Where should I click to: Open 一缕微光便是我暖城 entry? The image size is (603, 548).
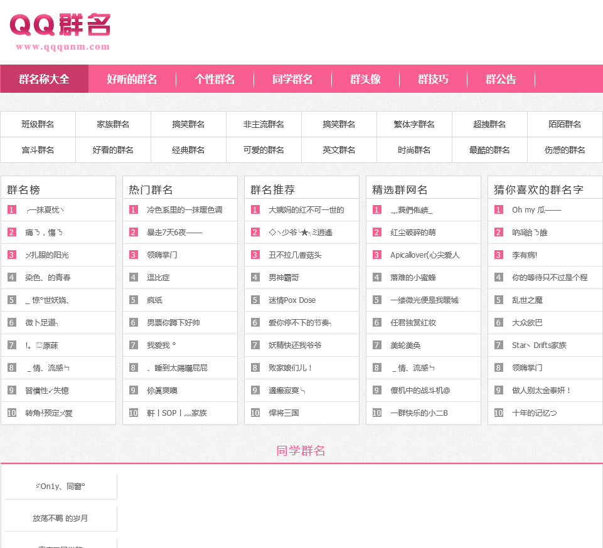(425, 300)
